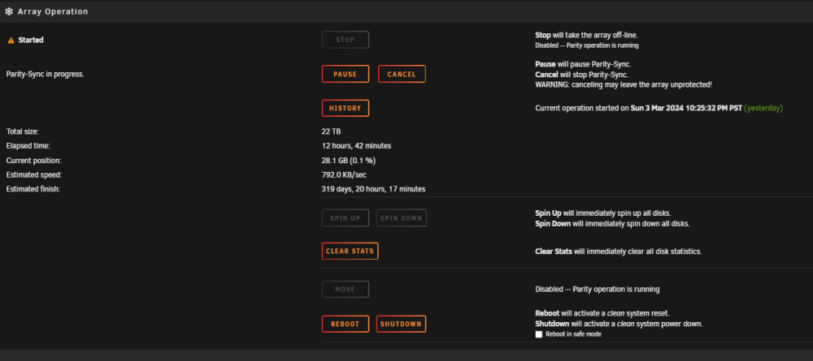Click the disabled Stop button
This screenshot has height=361, width=813.
[x=346, y=40]
